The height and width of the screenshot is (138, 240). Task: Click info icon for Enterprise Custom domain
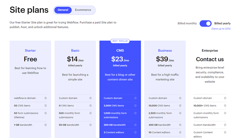tap(225, 98)
